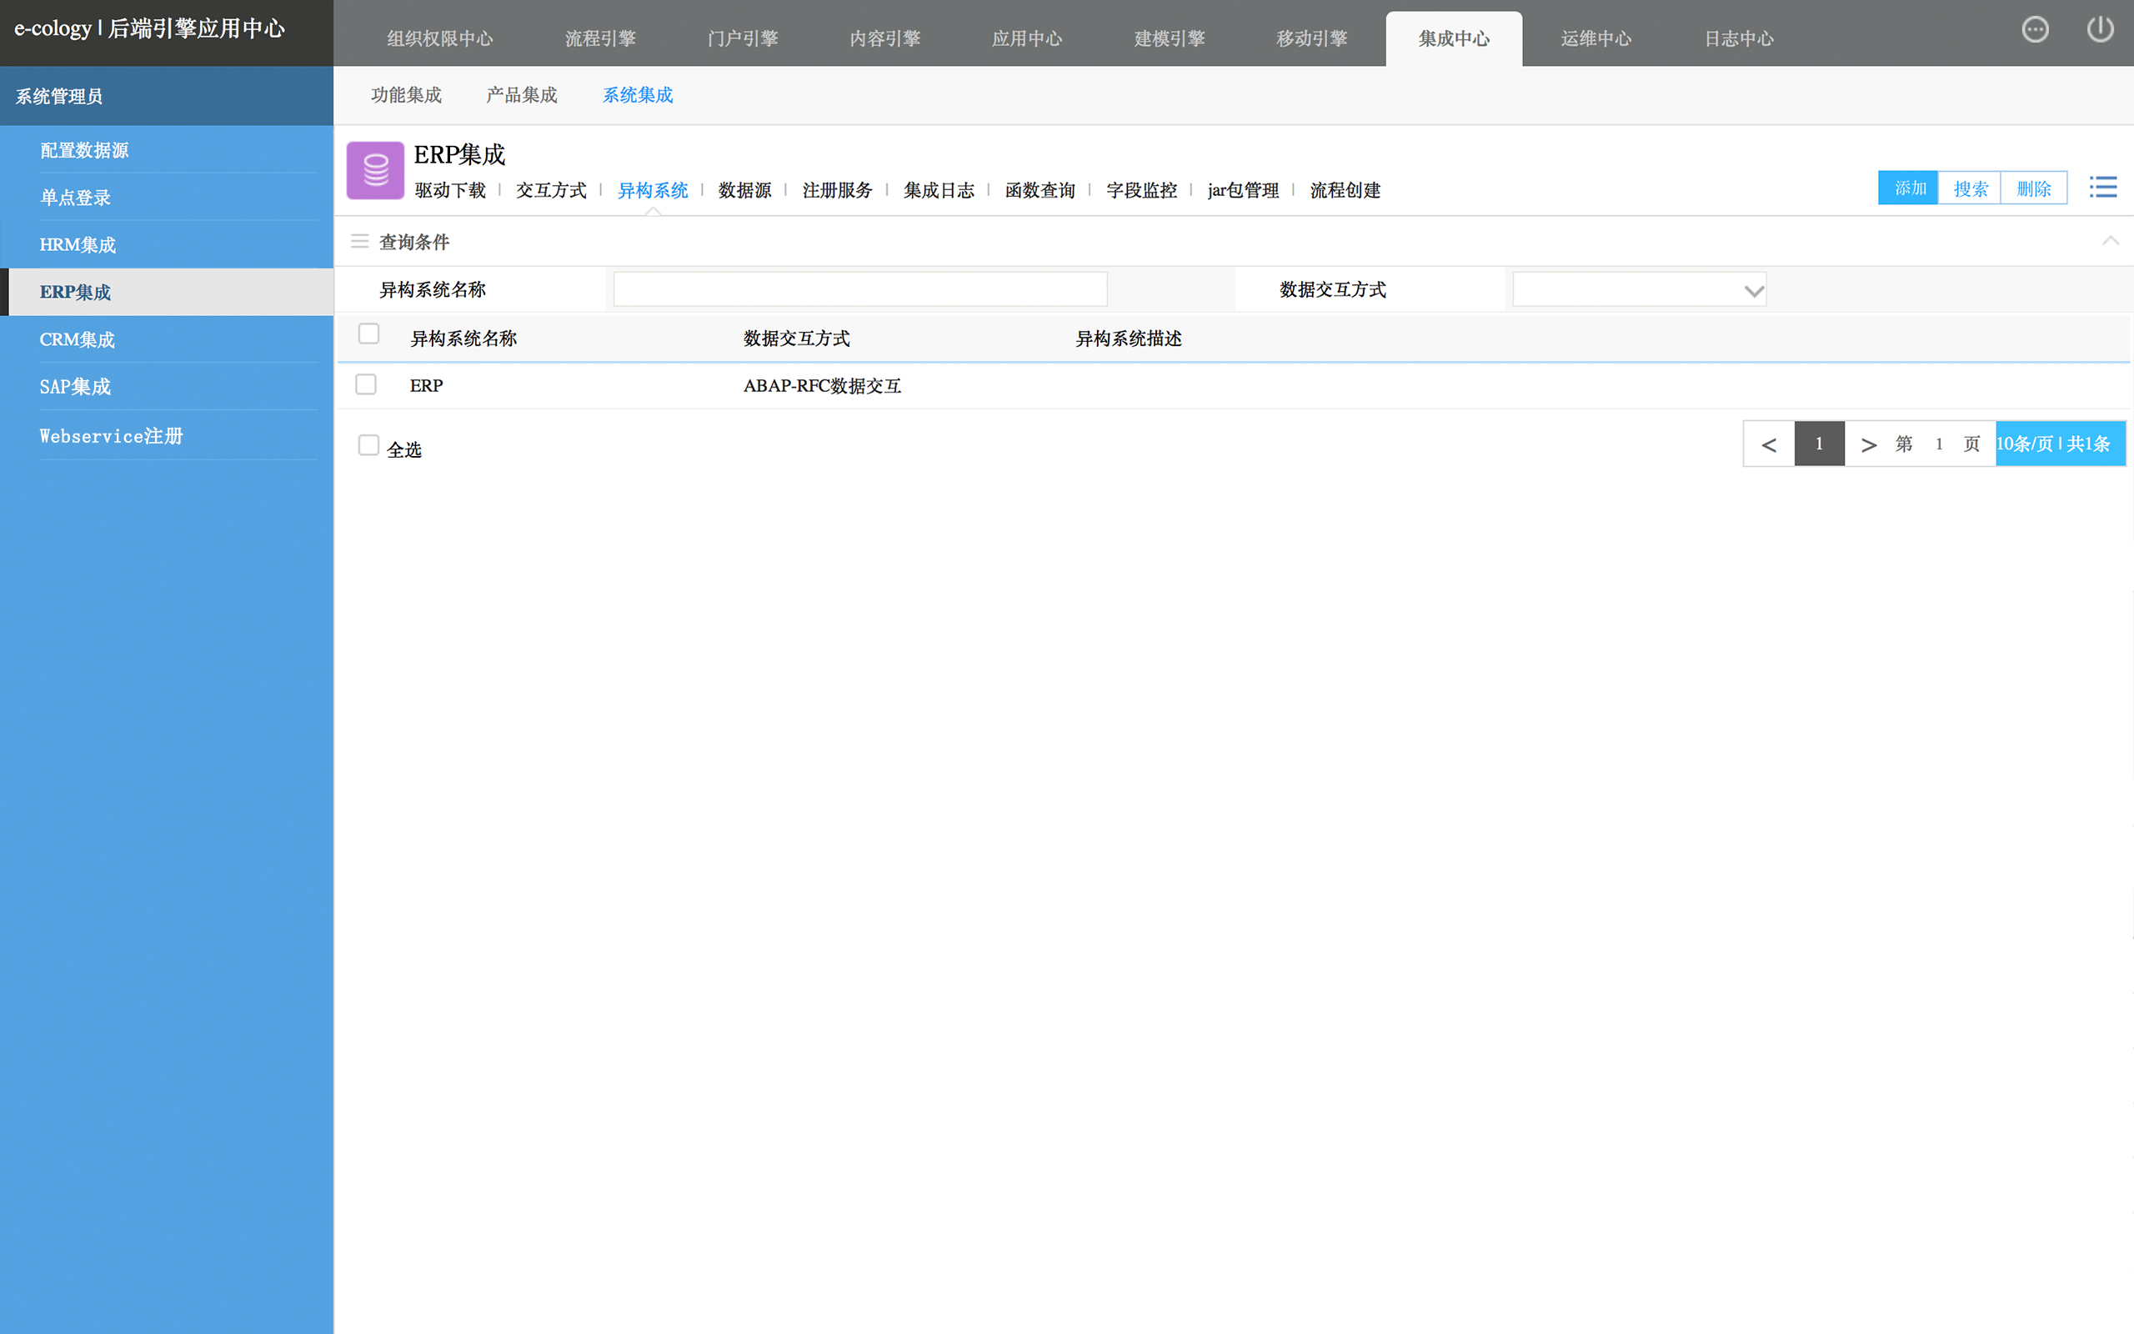Click the purple ERP database icon
The height and width of the screenshot is (1334, 2134).
[375, 170]
